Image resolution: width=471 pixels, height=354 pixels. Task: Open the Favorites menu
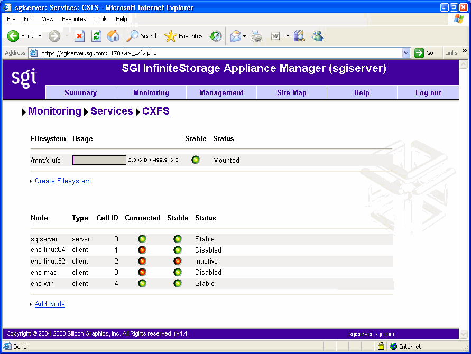(x=73, y=19)
